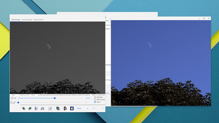This screenshot has width=219, height=123.
Task: Click the chain link icon beside the low slider
Action: (x=14, y=102)
